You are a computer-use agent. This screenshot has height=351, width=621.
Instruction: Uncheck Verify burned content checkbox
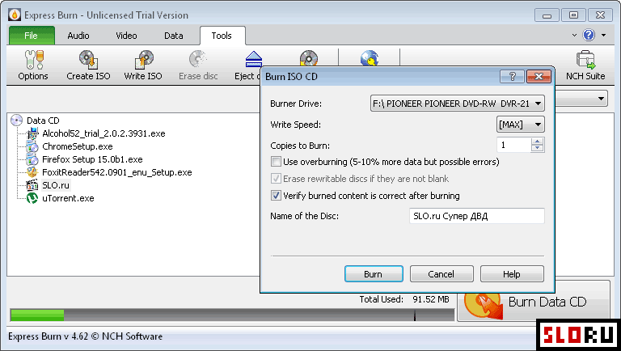(276, 196)
